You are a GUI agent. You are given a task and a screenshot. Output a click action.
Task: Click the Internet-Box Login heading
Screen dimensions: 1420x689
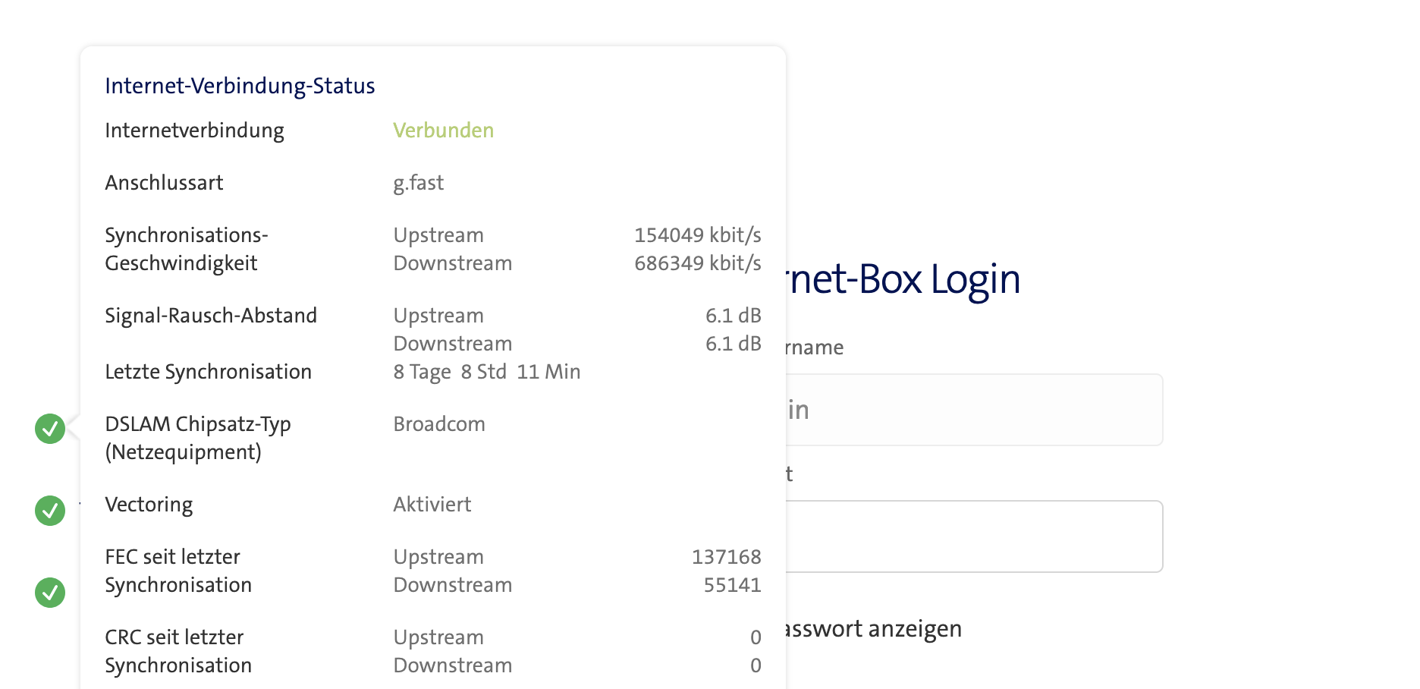[903, 279]
